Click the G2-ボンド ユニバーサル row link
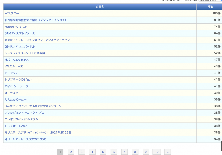Screen dimensions: 222x155 point(20,46)
